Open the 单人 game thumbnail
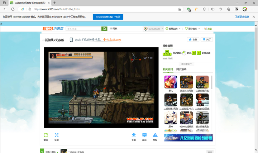Image resolution: width=258 pixels, height=153 pixels. [x=171, y=82]
